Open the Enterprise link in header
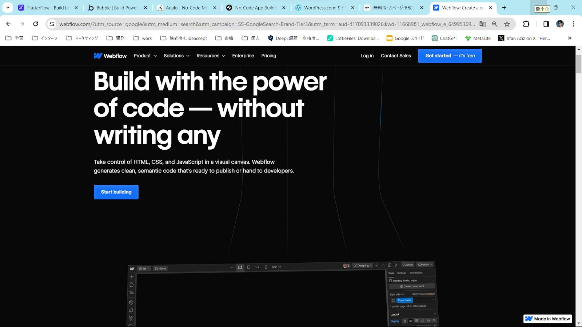The height and width of the screenshot is (327, 582). coord(243,56)
